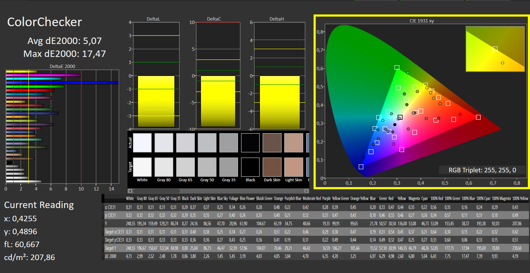Click the horizontal scrollbar under the swatches
Screen dimensions: 530x273
pyautogui.click(x=218, y=191)
